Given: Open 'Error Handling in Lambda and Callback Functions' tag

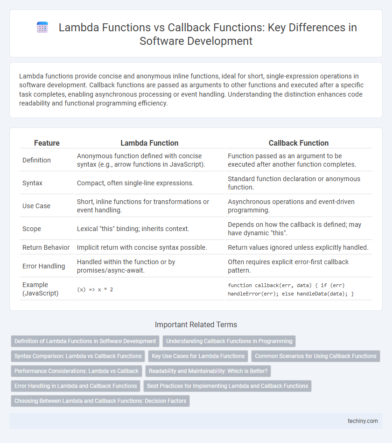Looking at the screenshot, I should pyautogui.click(x=76, y=386).
